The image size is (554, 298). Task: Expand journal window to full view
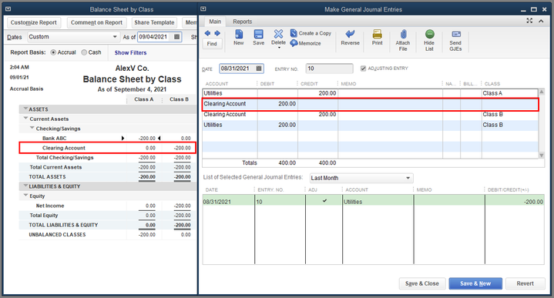click(529, 21)
